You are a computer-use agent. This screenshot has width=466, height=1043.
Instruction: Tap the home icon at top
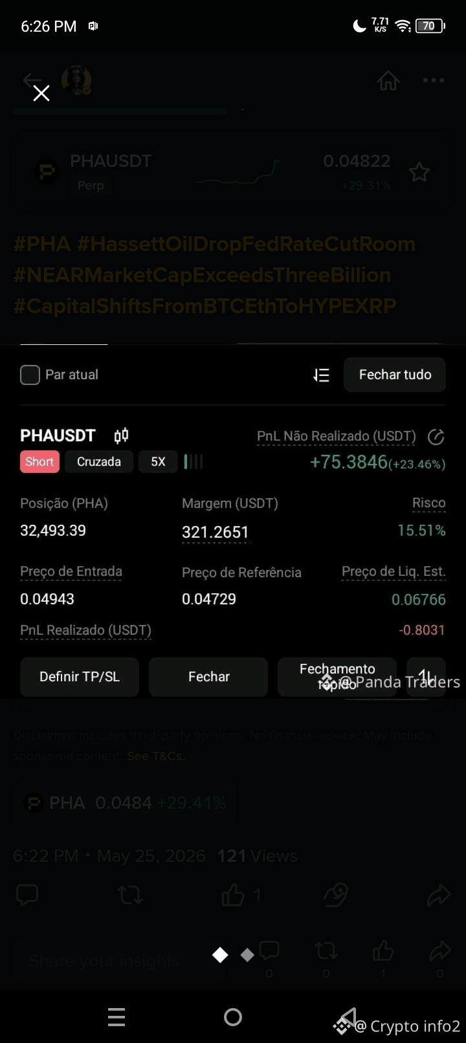pos(388,81)
